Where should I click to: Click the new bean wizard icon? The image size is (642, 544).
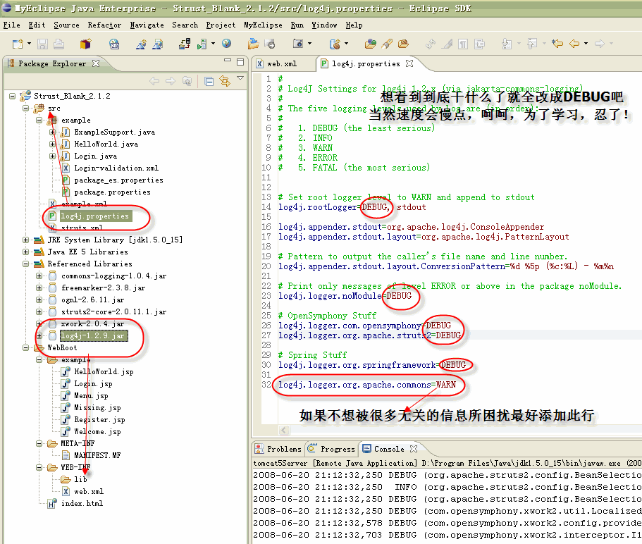tap(335, 44)
